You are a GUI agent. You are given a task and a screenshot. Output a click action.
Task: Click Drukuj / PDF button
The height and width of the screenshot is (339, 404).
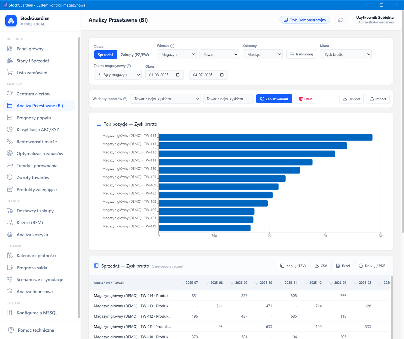[x=372, y=266]
